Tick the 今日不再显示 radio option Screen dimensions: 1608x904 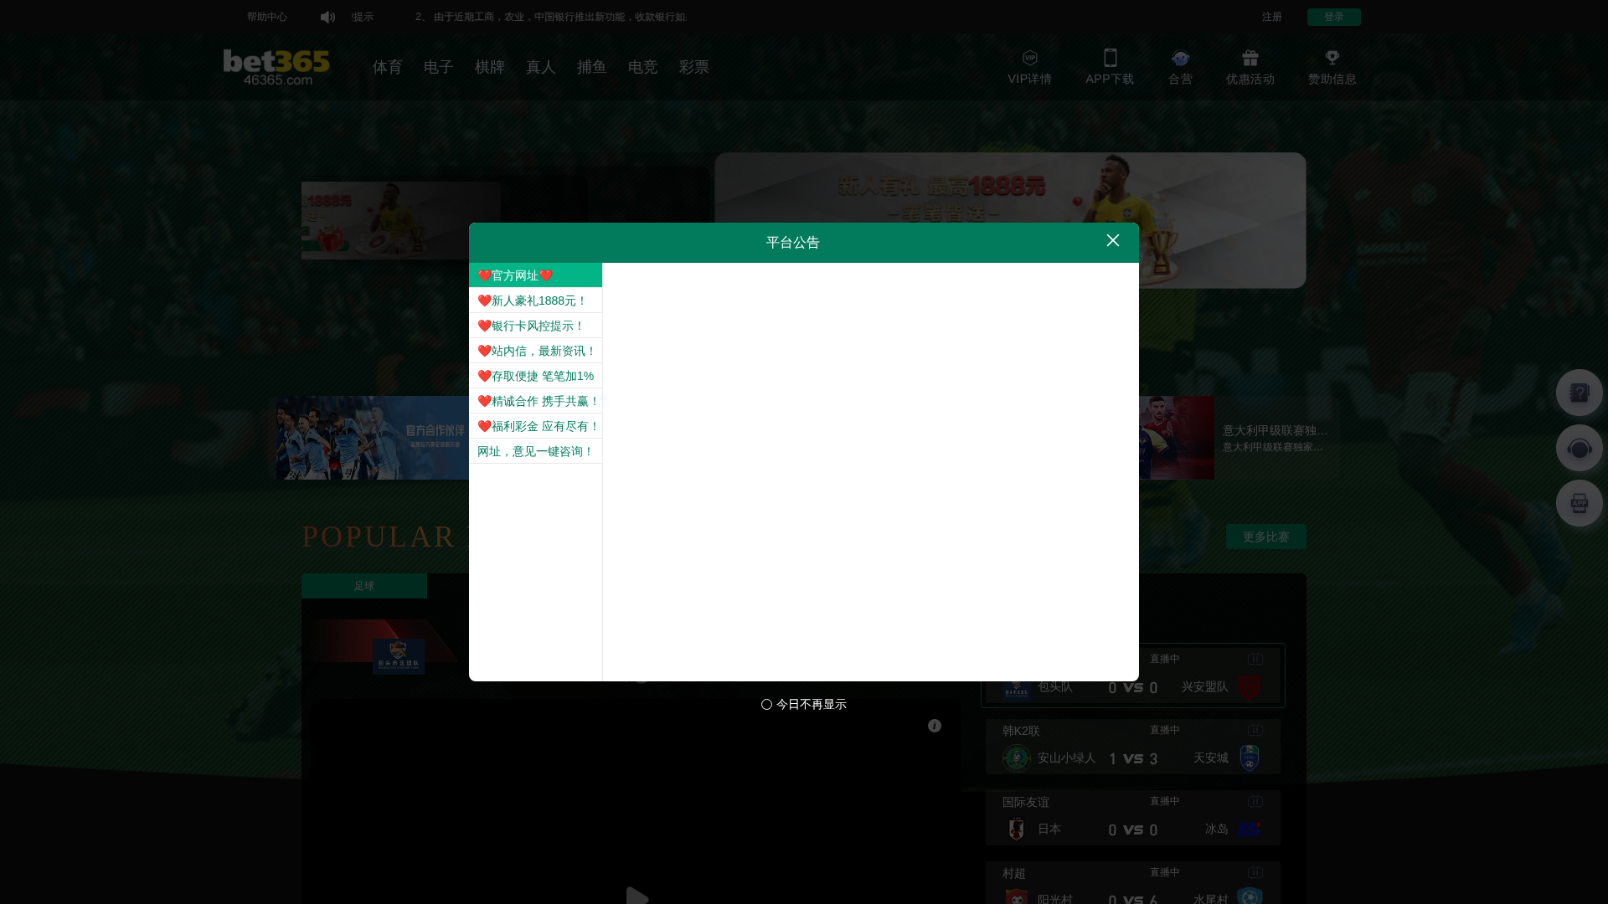coord(766,705)
